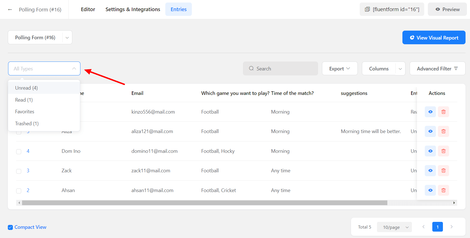Open the Polling Form (#16) form selector
The image size is (470, 238).
[x=40, y=38]
